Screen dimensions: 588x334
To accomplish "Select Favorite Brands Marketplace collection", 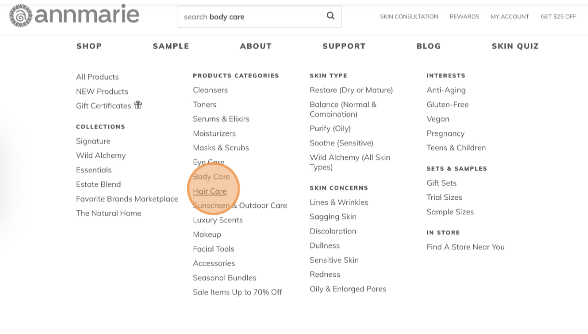I will coord(127,199).
